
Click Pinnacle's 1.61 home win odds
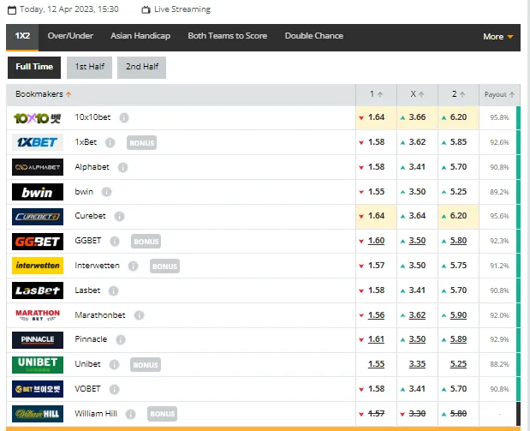pos(375,340)
